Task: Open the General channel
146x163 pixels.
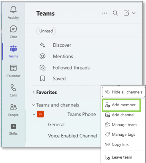Action: (x=56, y=124)
